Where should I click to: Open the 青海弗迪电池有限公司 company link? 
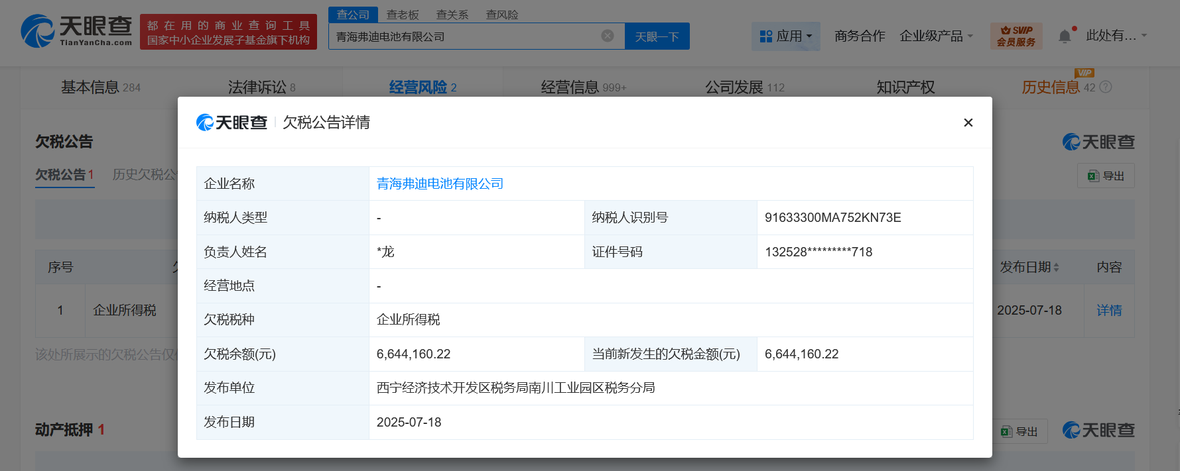click(x=440, y=183)
